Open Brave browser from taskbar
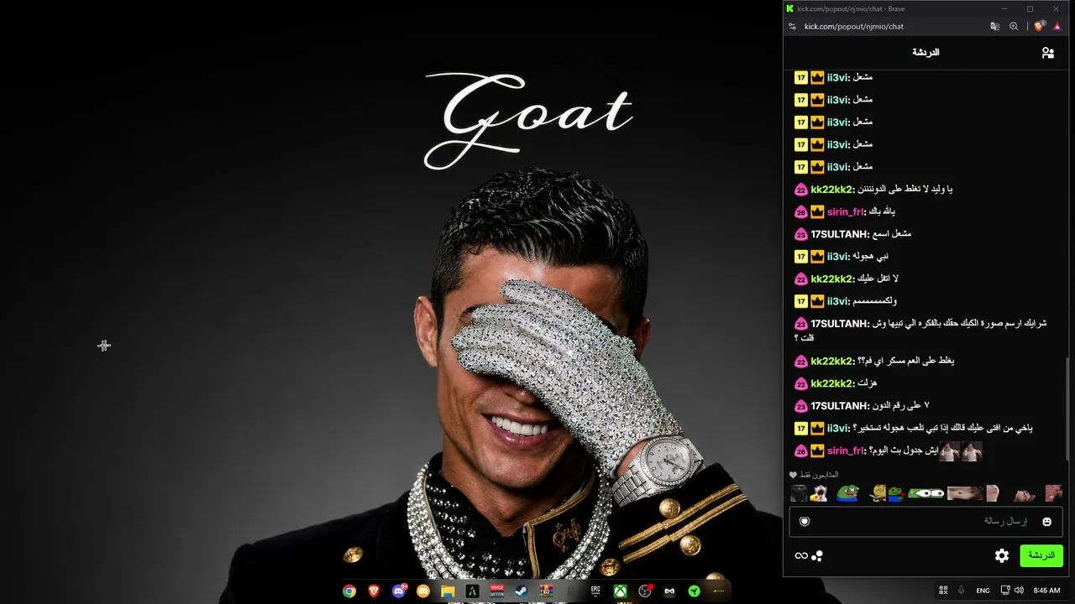 pyautogui.click(x=374, y=591)
